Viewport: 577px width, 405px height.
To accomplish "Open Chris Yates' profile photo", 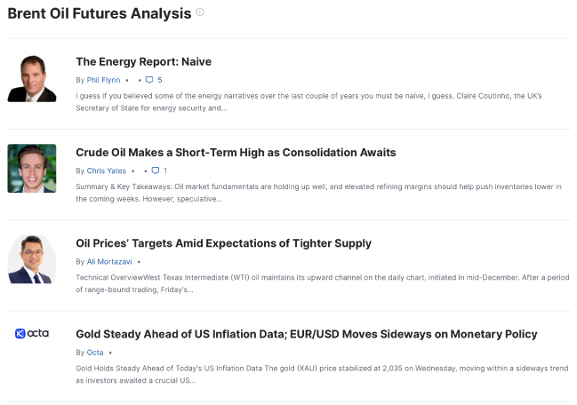I will click(x=32, y=169).
